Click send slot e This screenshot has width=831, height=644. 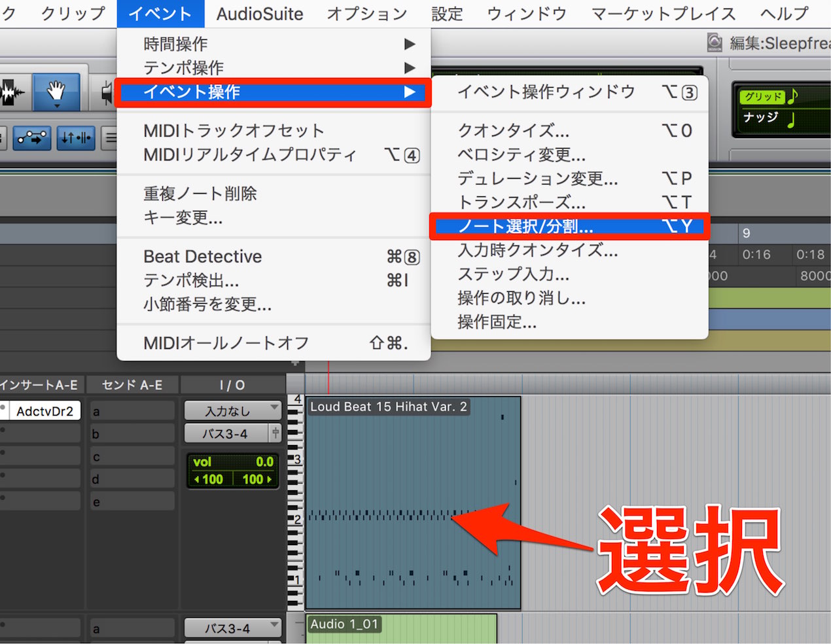pyautogui.click(x=132, y=501)
